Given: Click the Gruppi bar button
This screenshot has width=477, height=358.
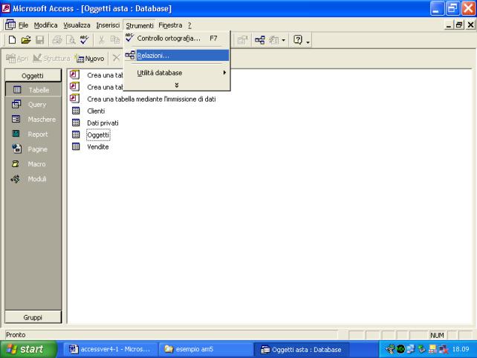Looking at the screenshot, I should coord(33,317).
